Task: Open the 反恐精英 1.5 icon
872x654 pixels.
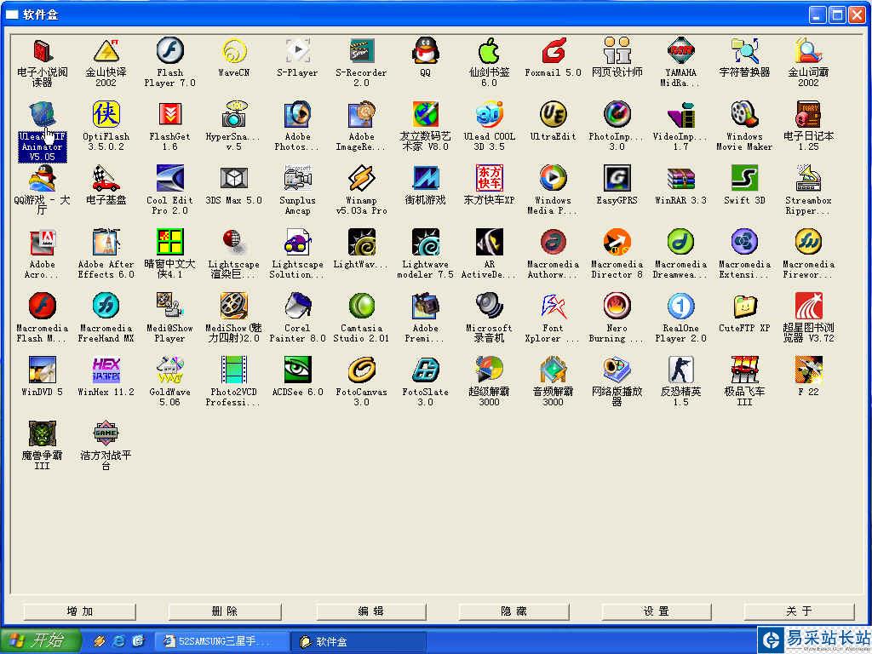Action: (x=680, y=370)
